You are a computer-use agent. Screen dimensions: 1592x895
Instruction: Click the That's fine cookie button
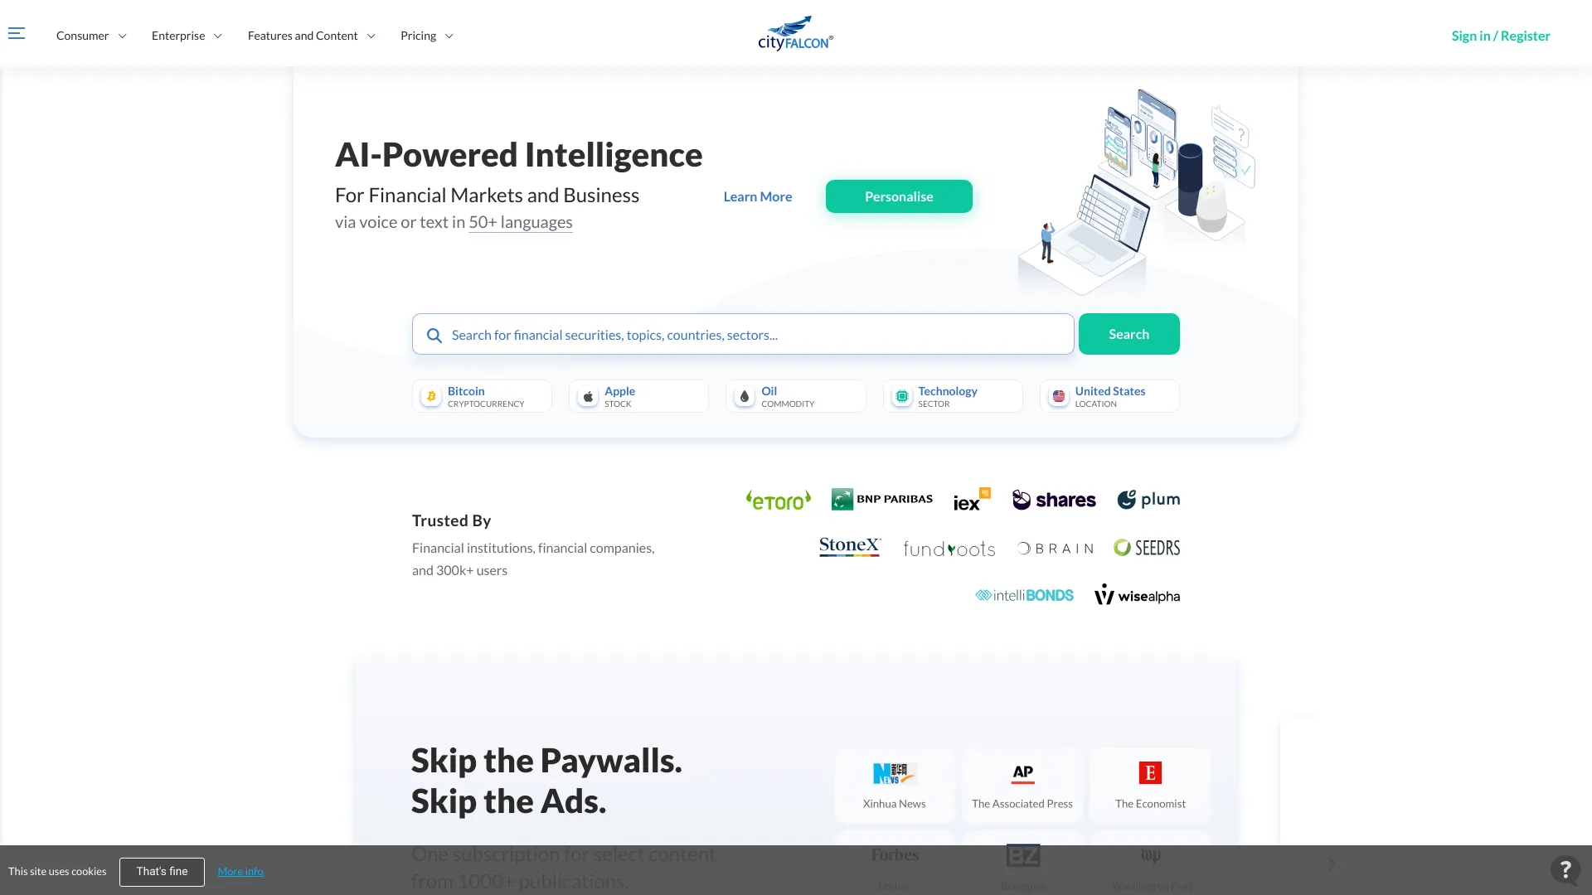pos(162,871)
